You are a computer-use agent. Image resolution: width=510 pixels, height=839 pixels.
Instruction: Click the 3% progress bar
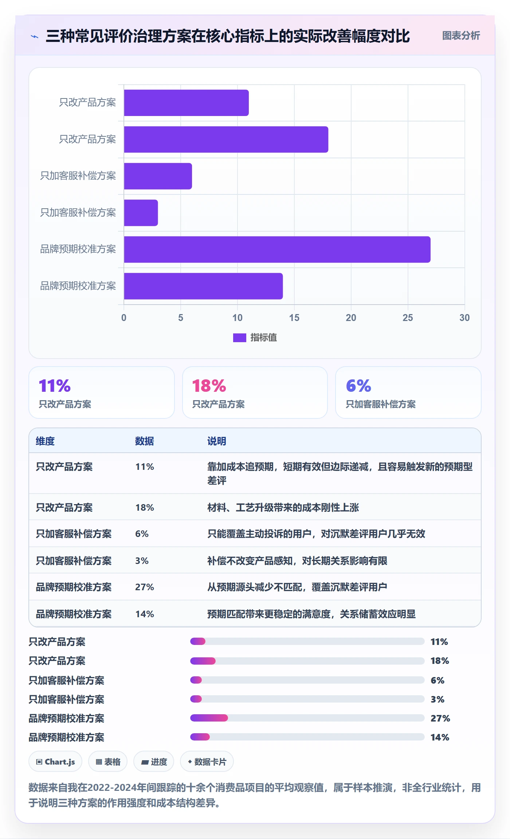tap(307, 699)
